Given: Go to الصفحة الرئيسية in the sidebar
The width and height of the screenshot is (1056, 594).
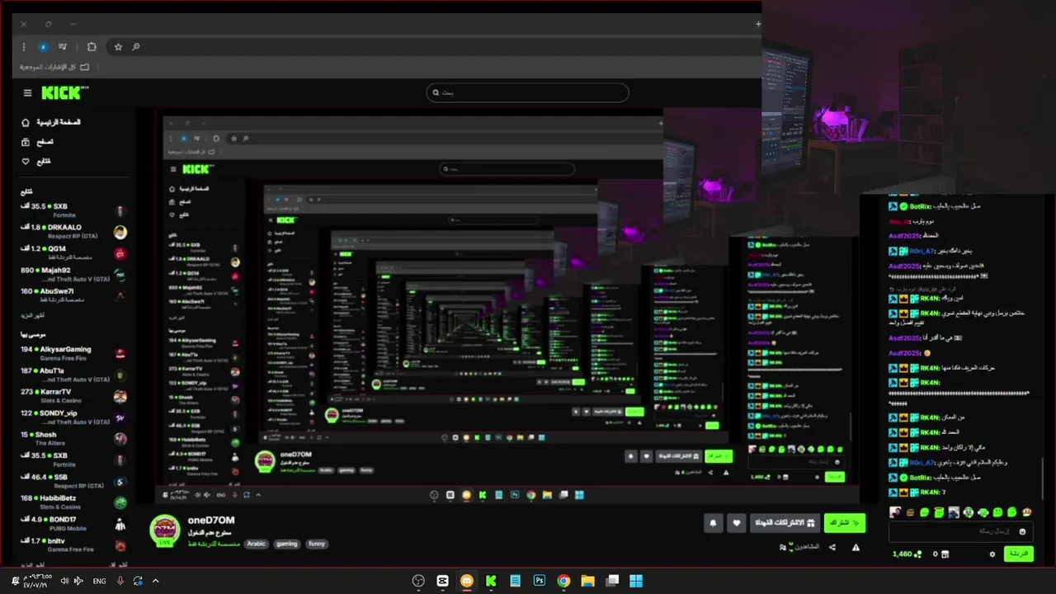Looking at the screenshot, I should 51,122.
